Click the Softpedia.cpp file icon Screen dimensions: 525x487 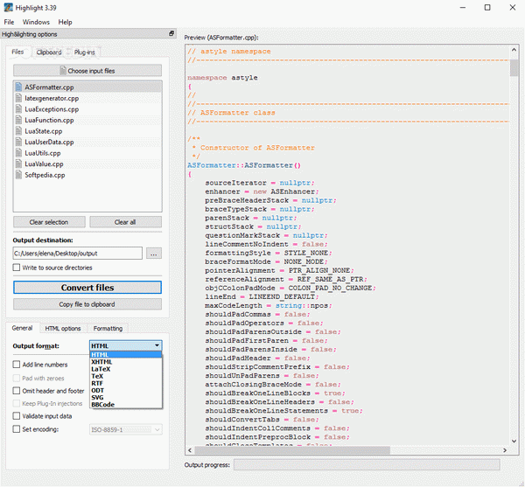click(x=18, y=175)
